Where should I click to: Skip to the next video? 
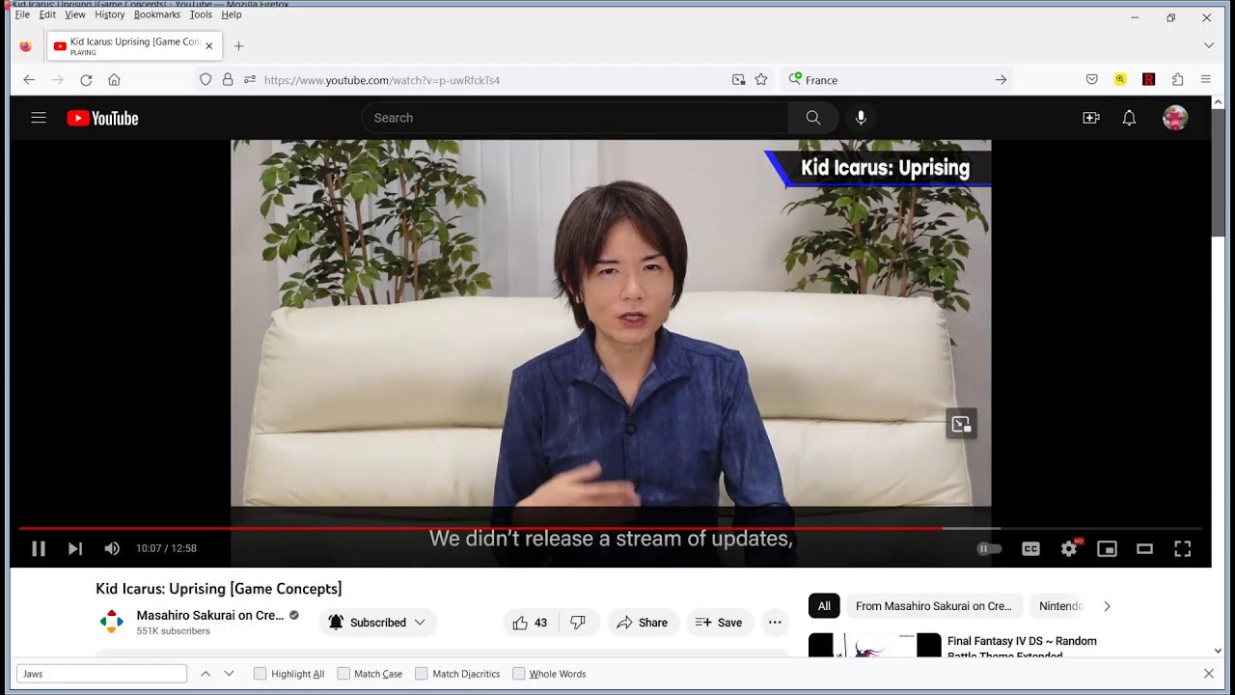pyautogui.click(x=75, y=548)
